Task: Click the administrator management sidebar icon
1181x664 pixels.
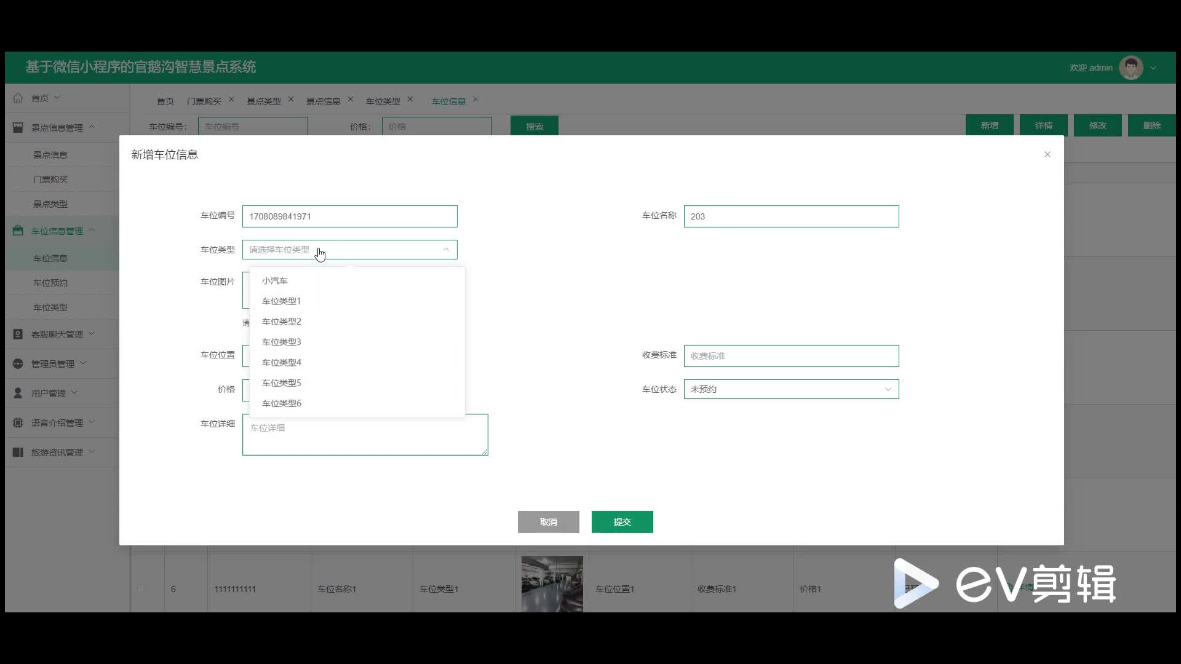Action: [18, 364]
